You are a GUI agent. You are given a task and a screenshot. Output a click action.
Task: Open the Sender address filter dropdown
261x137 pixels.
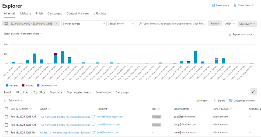[x=84, y=23]
